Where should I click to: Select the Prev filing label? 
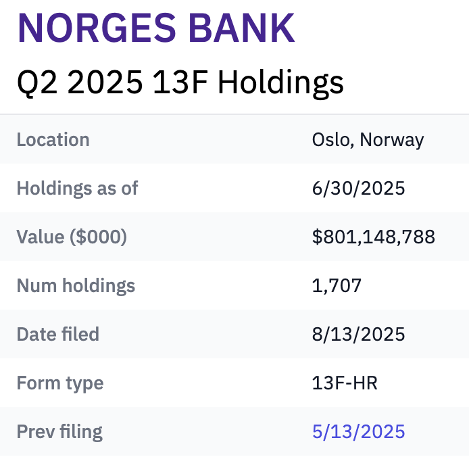tap(59, 432)
